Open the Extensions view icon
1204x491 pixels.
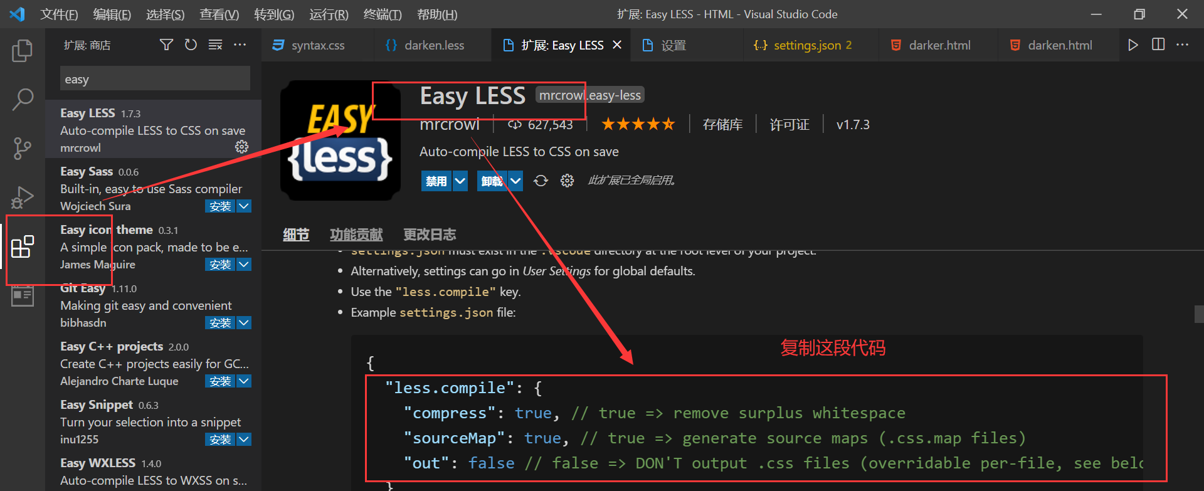pos(23,246)
